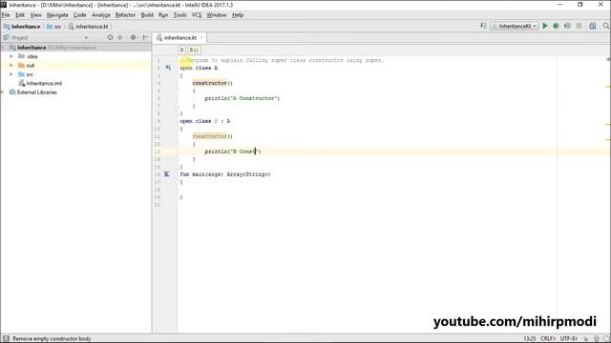Image resolution: width=611 pixels, height=343 pixels.
Task: Expand the .idea folder arrow
Action: (x=11, y=56)
